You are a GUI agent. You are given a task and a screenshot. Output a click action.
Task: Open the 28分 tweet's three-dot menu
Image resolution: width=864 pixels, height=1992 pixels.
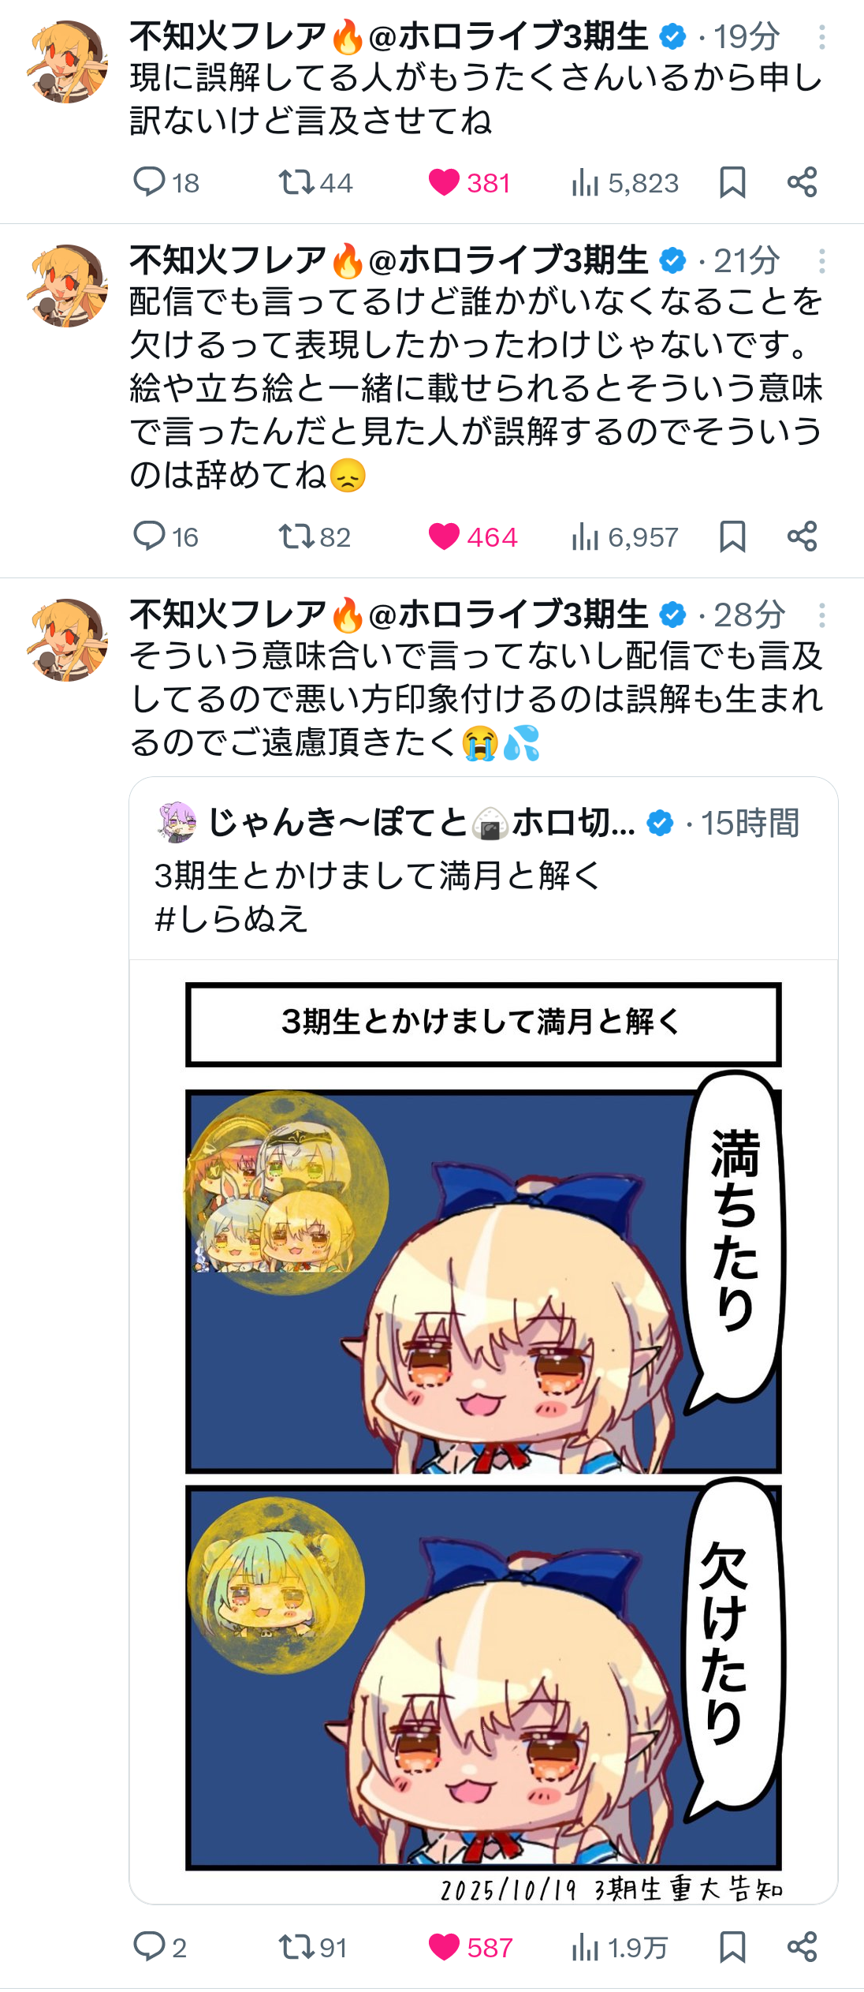821,615
